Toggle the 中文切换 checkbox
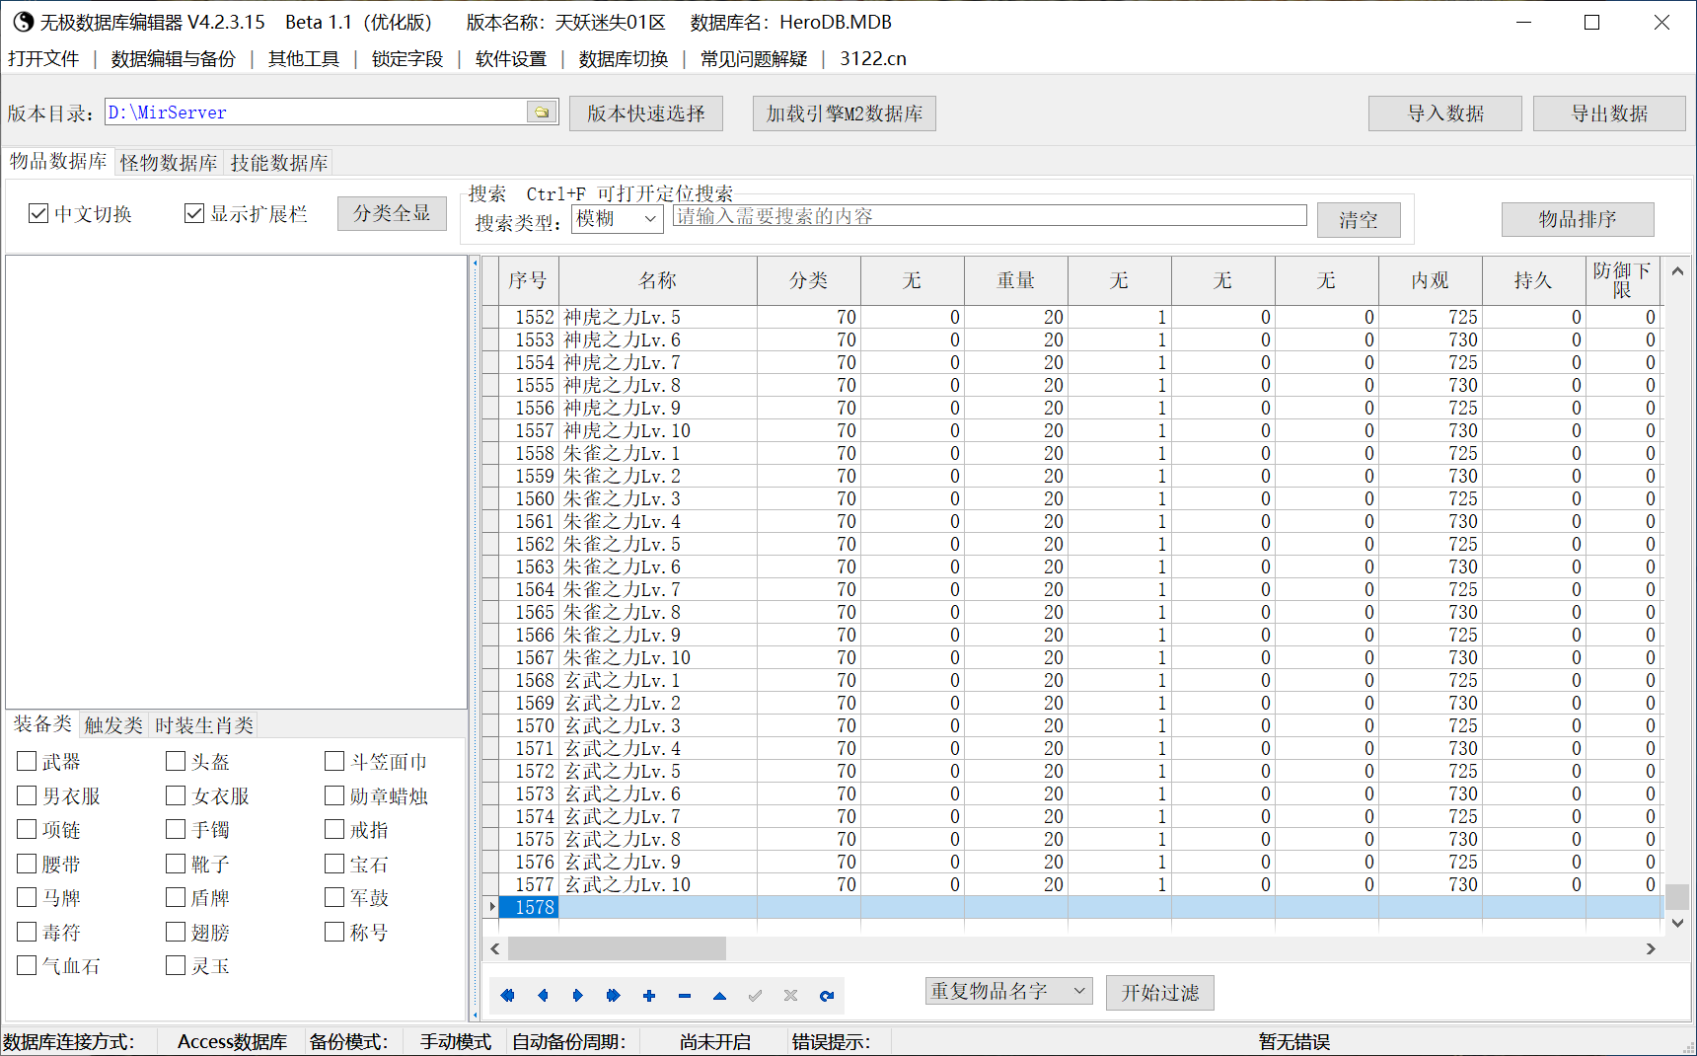Viewport: 1697px width, 1056px height. [x=38, y=213]
